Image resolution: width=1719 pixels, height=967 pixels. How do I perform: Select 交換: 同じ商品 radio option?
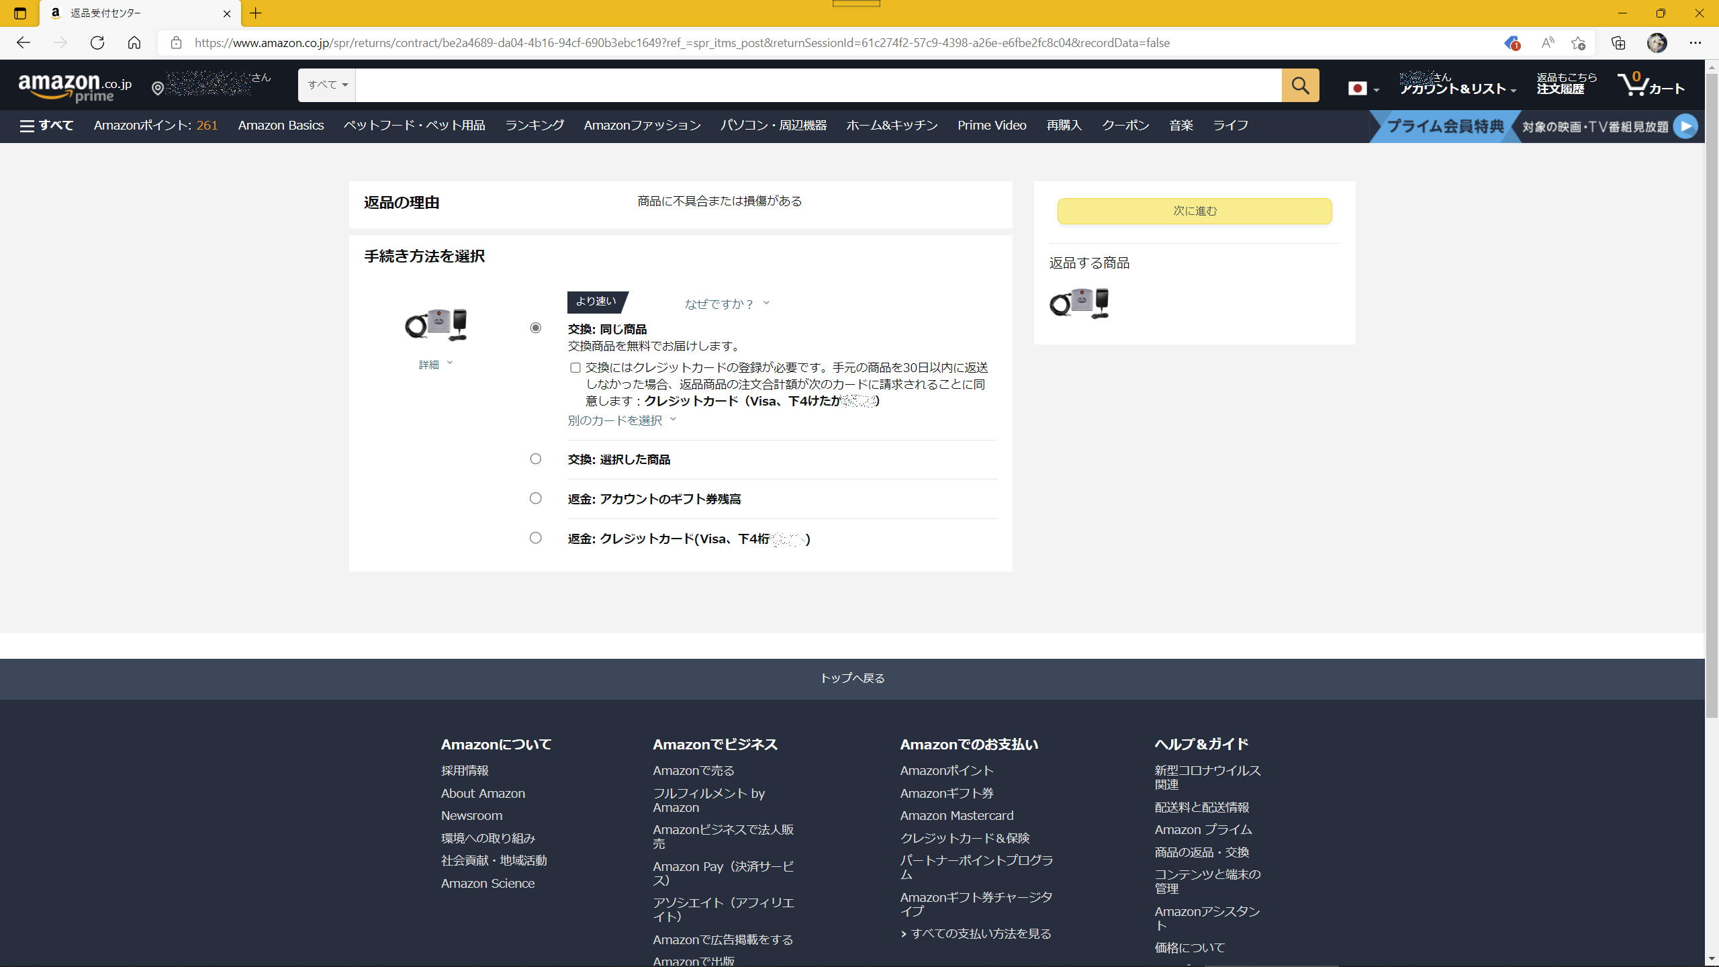(535, 328)
